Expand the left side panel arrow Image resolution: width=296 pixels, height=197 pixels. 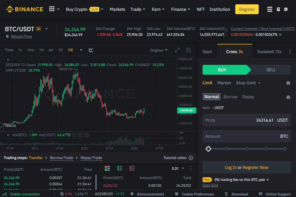pyautogui.click(x=1, y=127)
